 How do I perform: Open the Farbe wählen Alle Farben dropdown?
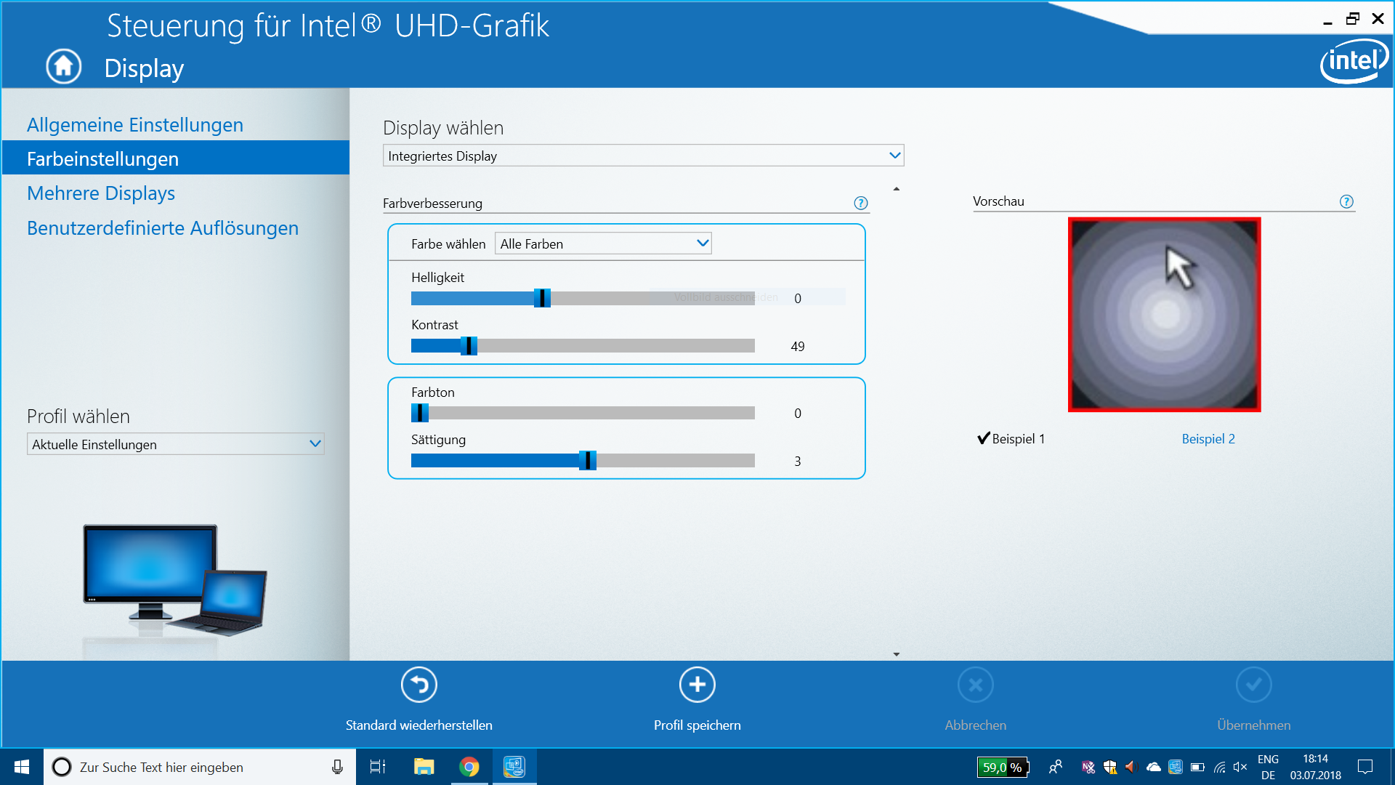tap(603, 243)
